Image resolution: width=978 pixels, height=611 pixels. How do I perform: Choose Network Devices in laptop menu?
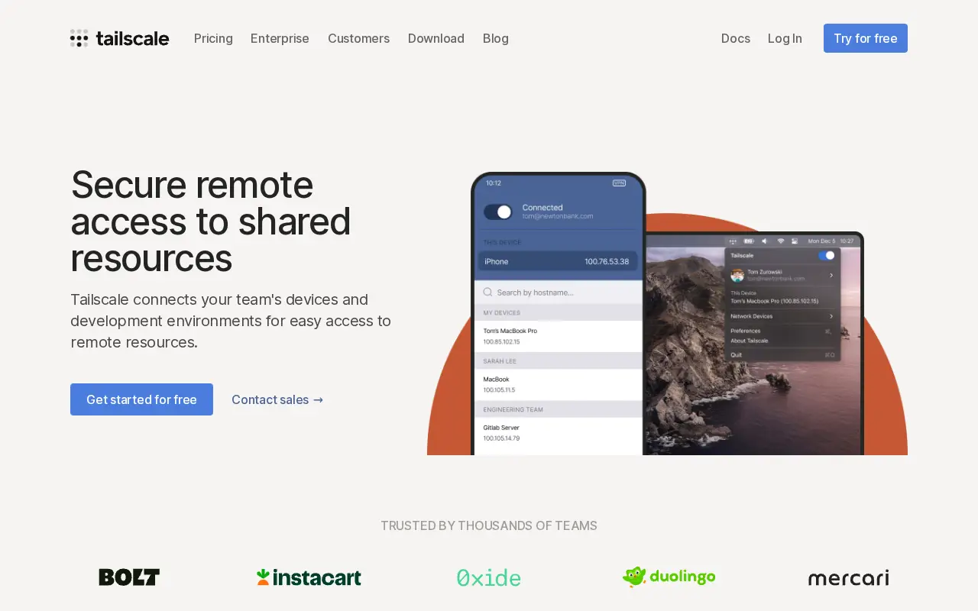click(x=752, y=316)
